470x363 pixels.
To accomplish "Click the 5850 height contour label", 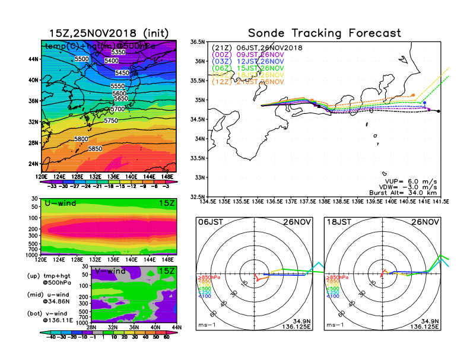I will (95, 149).
